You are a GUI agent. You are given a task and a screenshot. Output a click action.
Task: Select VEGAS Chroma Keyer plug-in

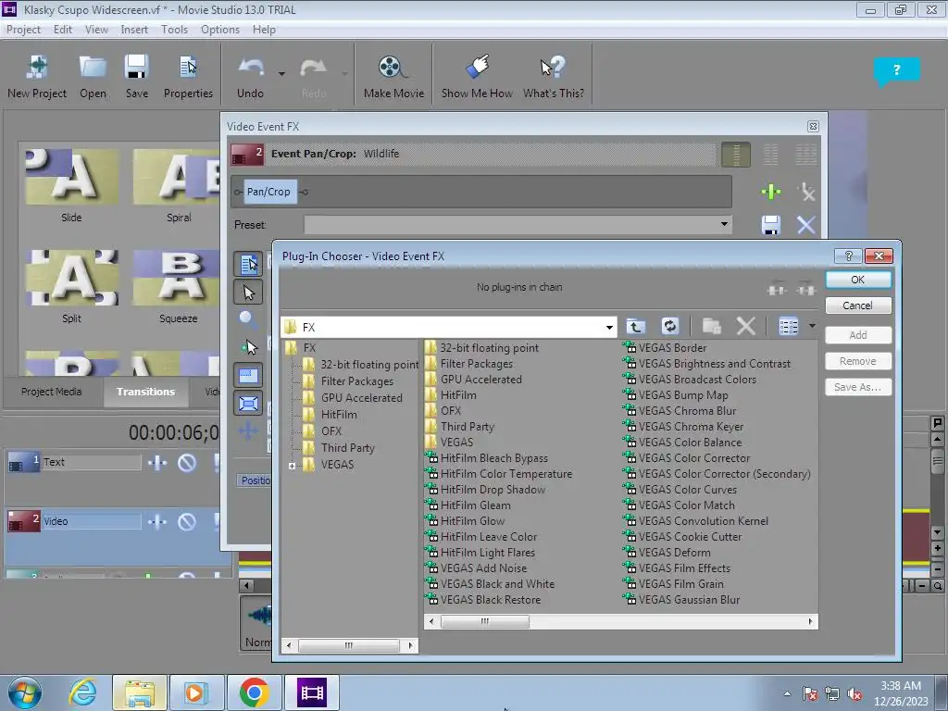click(691, 426)
